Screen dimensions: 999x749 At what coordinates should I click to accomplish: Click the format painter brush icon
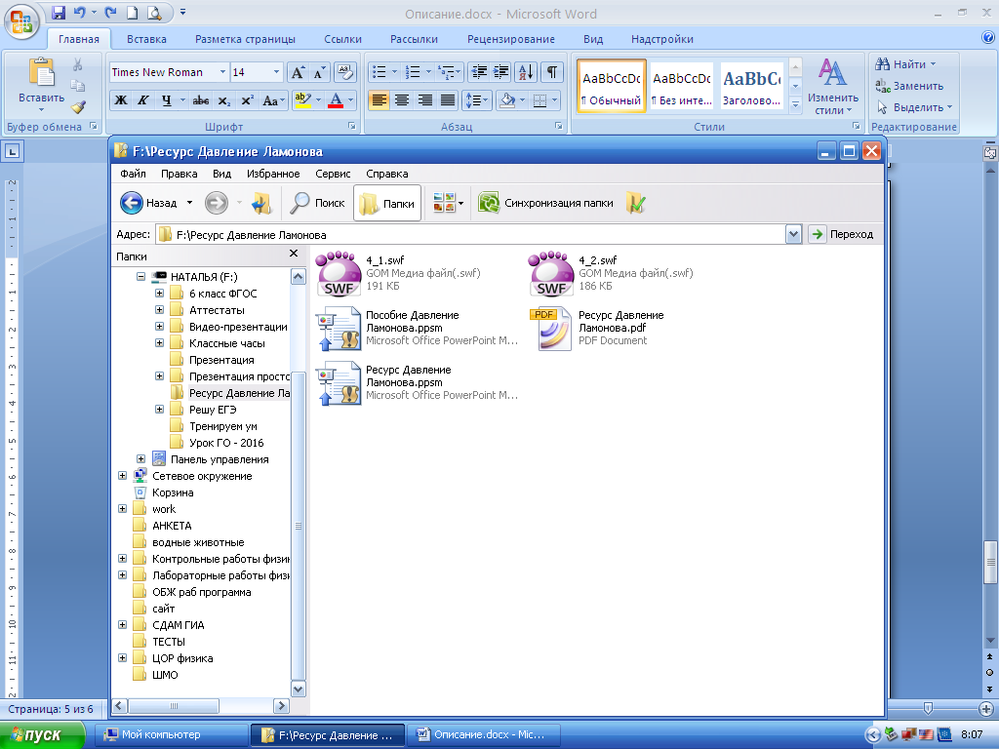78,107
